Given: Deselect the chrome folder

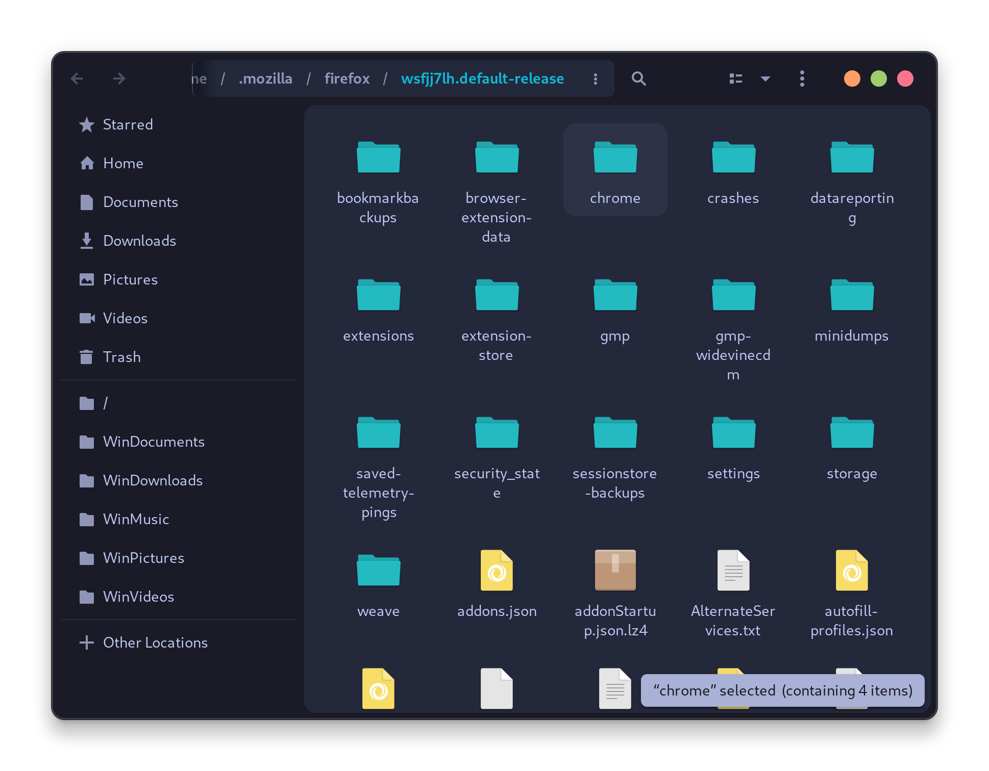Looking at the screenshot, I should pyautogui.click(x=615, y=158).
